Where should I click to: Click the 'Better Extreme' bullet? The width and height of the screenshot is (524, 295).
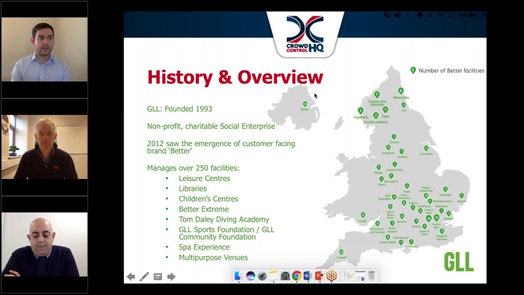(x=203, y=209)
